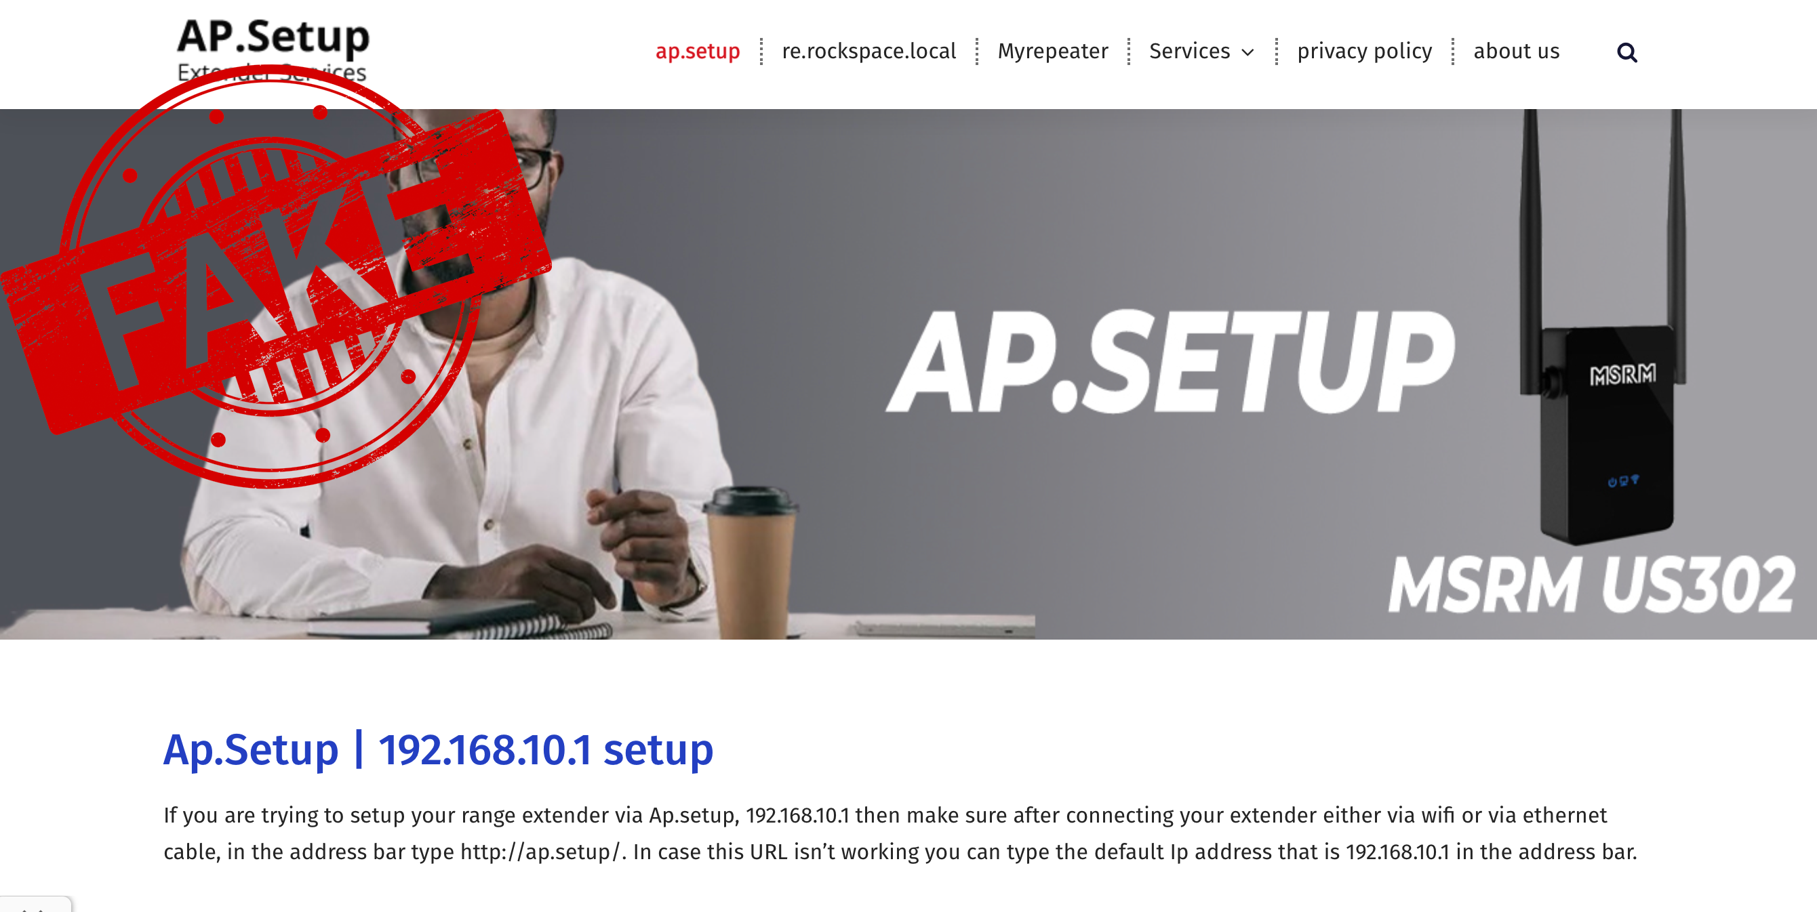Click the MSRM US302 banner caption
Screen dimensions: 1817x912
pyautogui.click(x=1591, y=584)
